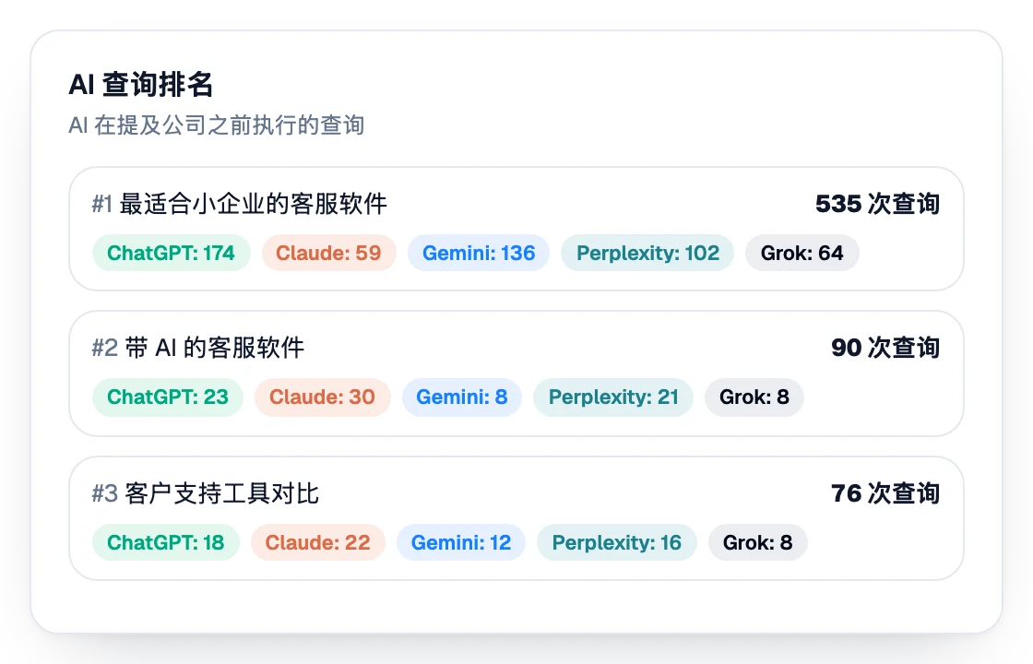Click the Claude: 22 badge

tap(317, 543)
